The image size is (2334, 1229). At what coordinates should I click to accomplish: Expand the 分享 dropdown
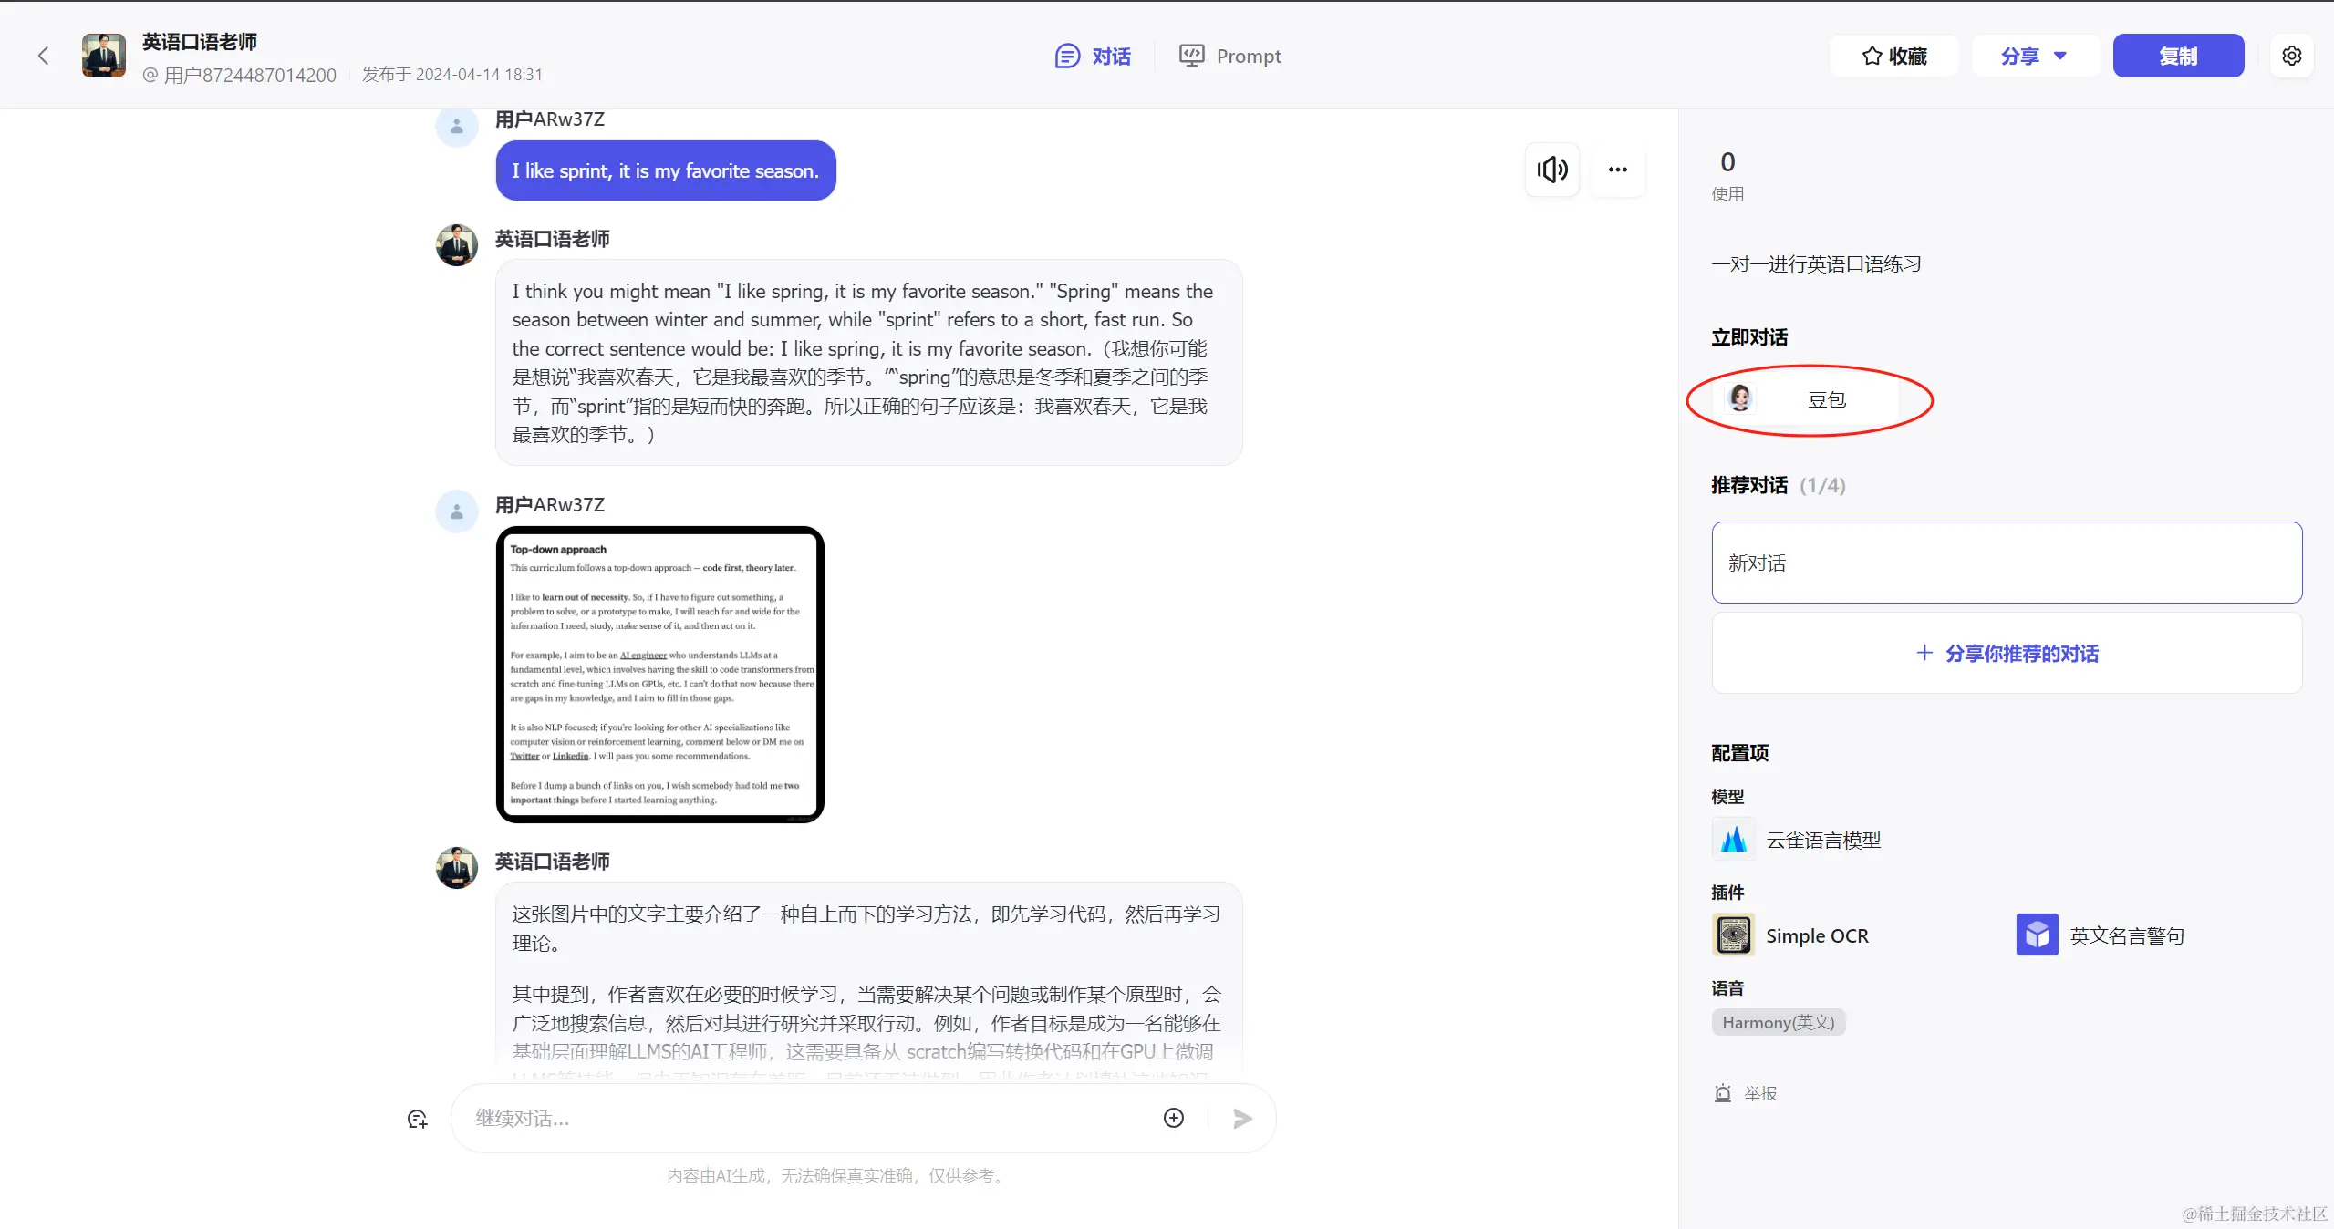click(x=2034, y=57)
